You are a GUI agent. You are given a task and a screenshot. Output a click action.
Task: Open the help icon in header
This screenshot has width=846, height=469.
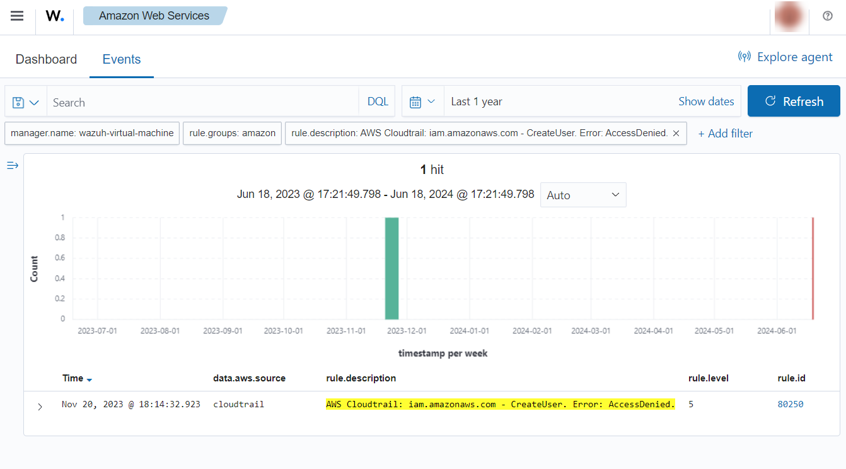pos(828,16)
